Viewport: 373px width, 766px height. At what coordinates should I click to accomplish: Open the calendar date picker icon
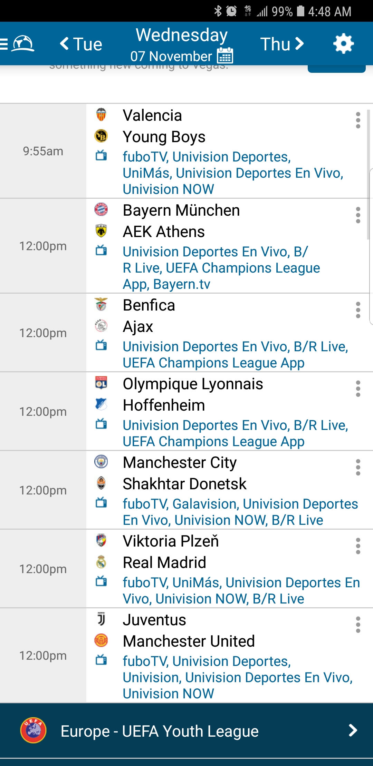point(225,56)
